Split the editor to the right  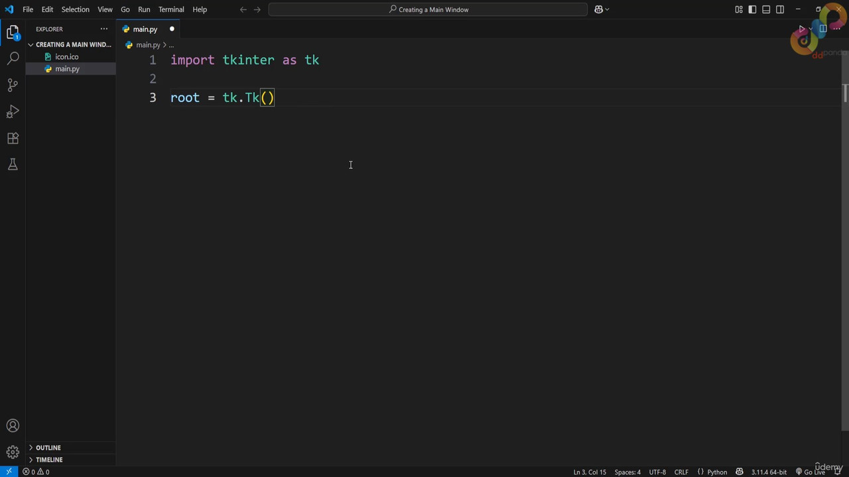click(x=823, y=29)
